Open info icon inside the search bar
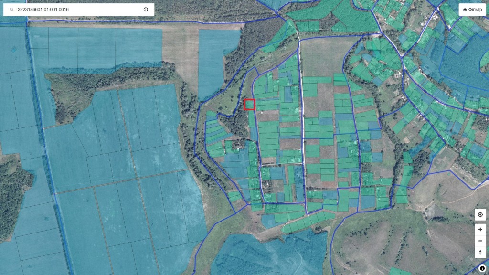489x275 pixels. pyautogui.click(x=146, y=10)
